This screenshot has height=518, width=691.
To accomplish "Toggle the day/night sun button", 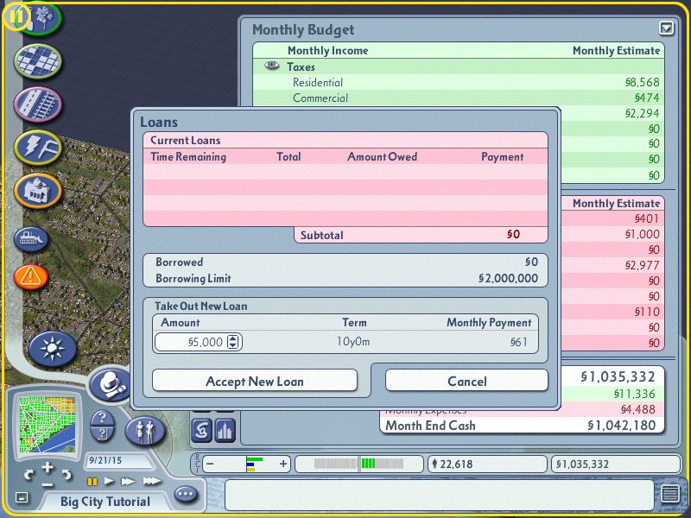I will click(x=53, y=349).
